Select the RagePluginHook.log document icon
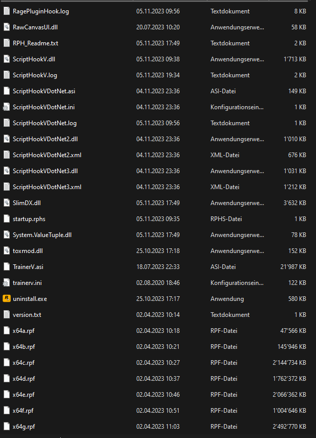The height and width of the screenshot is (438, 316). (x=7, y=11)
